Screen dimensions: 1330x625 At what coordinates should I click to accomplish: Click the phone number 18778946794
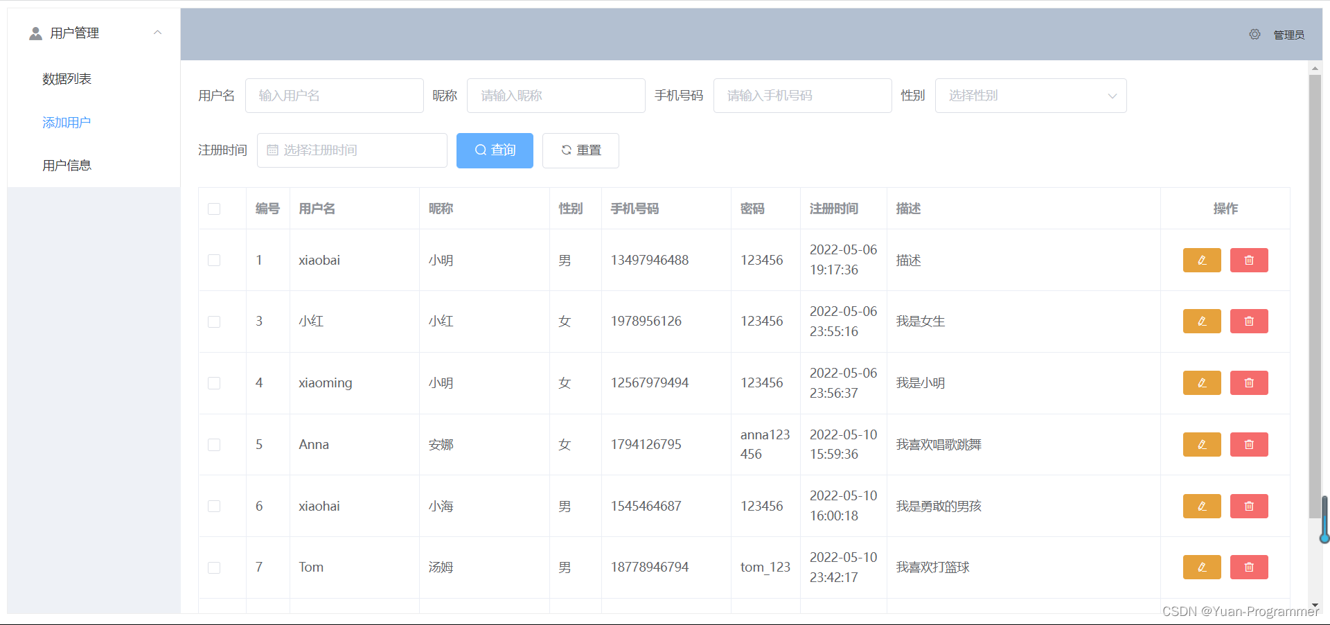(650, 567)
